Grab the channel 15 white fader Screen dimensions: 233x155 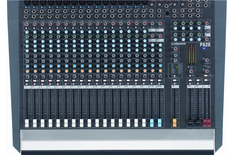pos(136,123)
